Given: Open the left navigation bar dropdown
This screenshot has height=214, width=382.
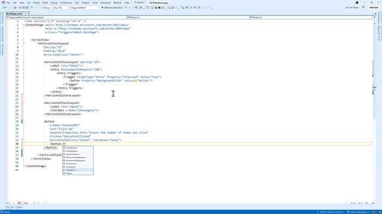Looking at the screenshot, I should [66, 17].
